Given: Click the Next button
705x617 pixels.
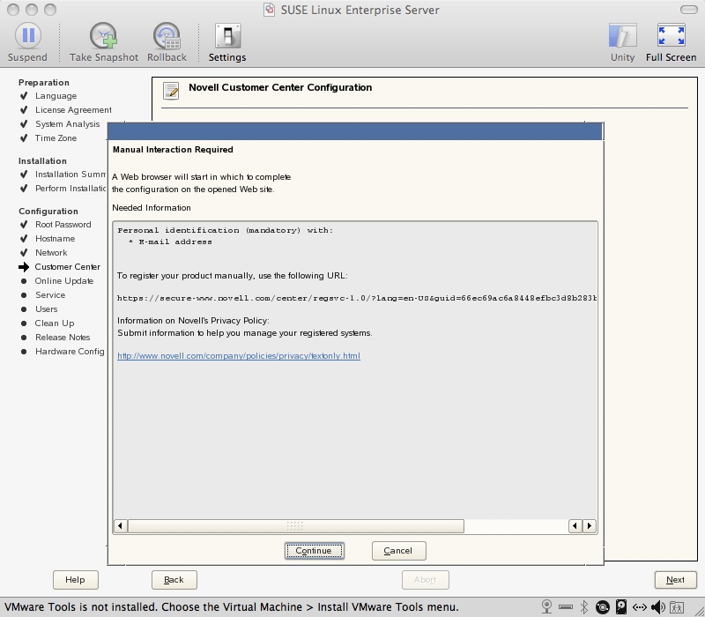Looking at the screenshot, I should pos(675,580).
